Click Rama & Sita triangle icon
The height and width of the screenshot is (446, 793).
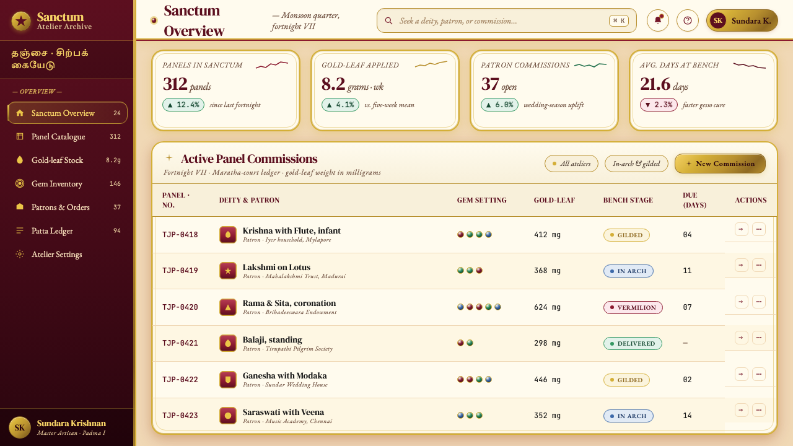click(x=228, y=307)
